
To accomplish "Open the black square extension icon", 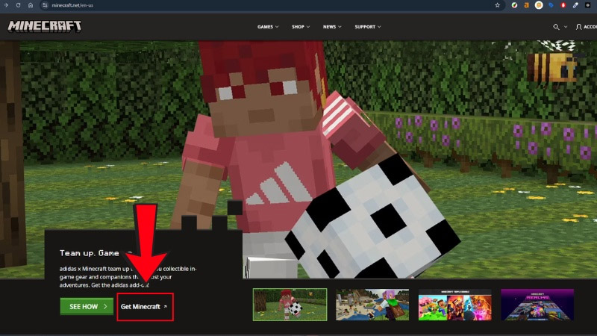I will (x=587, y=5).
